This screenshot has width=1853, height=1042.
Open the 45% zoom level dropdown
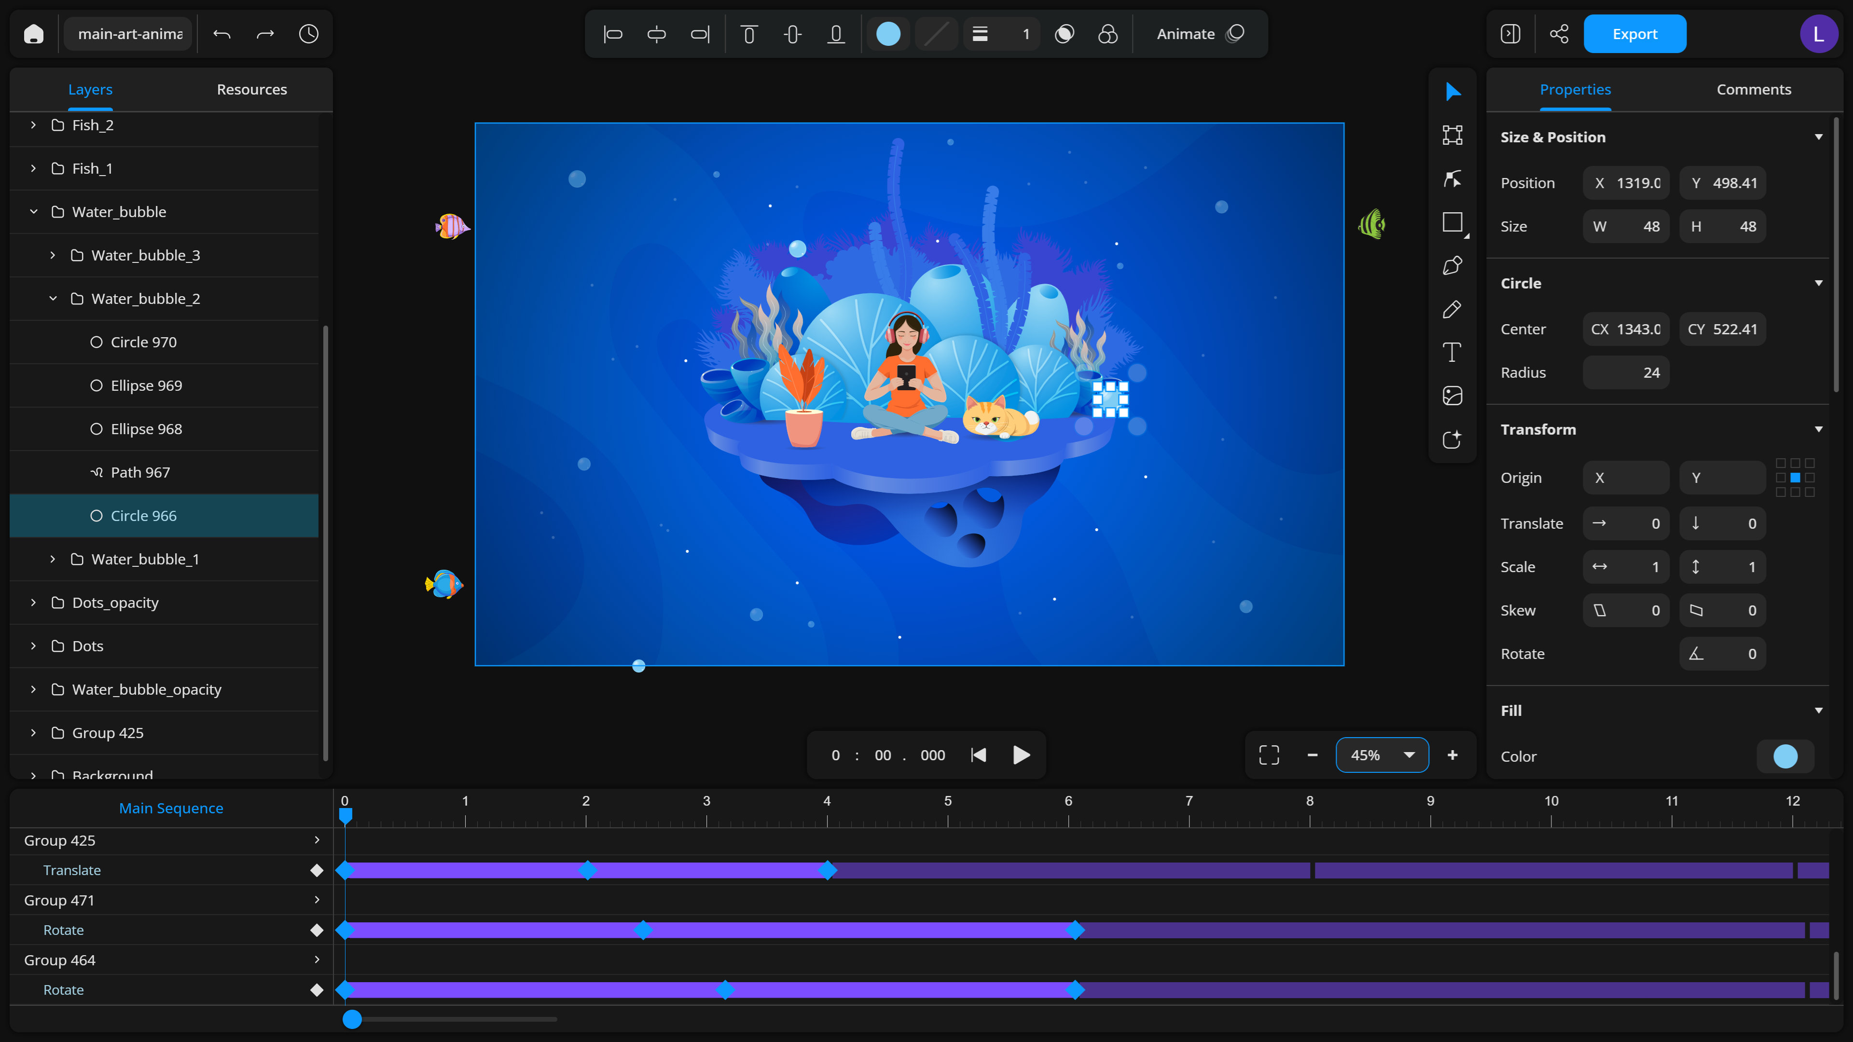1409,755
